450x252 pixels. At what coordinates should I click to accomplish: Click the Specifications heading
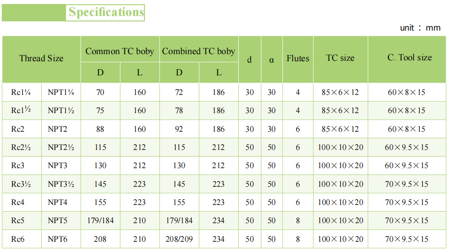click(106, 12)
